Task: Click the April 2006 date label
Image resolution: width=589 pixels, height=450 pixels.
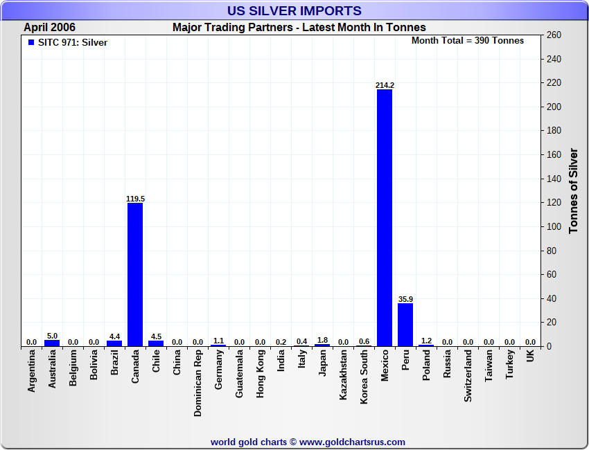Action: point(50,28)
